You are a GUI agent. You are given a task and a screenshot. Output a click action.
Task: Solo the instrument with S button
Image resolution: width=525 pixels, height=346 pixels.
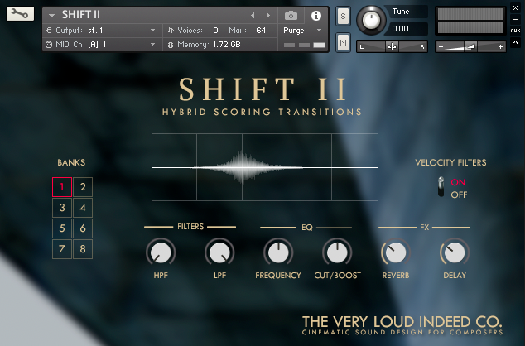coord(343,17)
